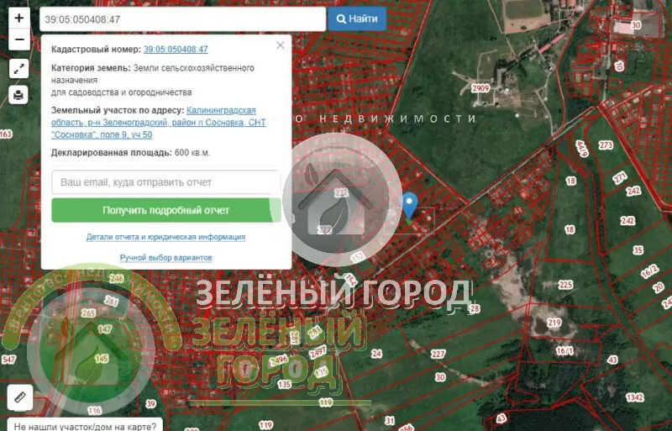Open Детали отчета и юридическая информация link
The width and height of the screenshot is (672, 431).
point(165,237)
